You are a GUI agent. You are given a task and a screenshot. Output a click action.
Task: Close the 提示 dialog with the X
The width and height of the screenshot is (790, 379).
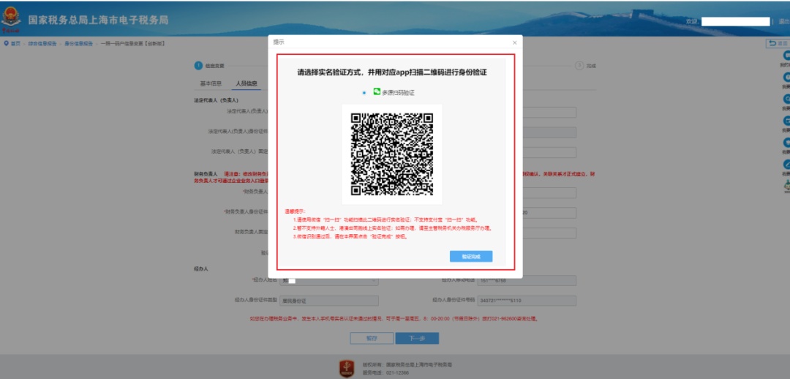[x=514, y=43]
